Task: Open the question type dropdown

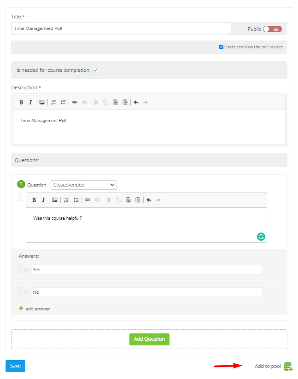Action: (x=83, y=184)
